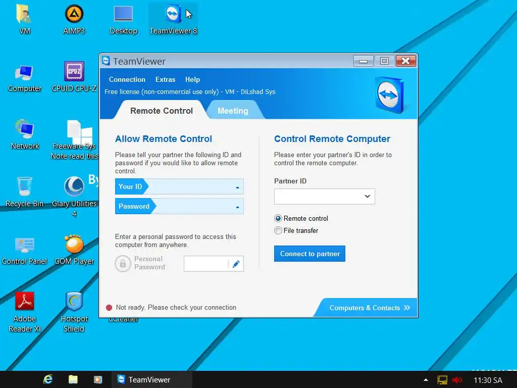Click the personal password padlock icon

(123, 263)
